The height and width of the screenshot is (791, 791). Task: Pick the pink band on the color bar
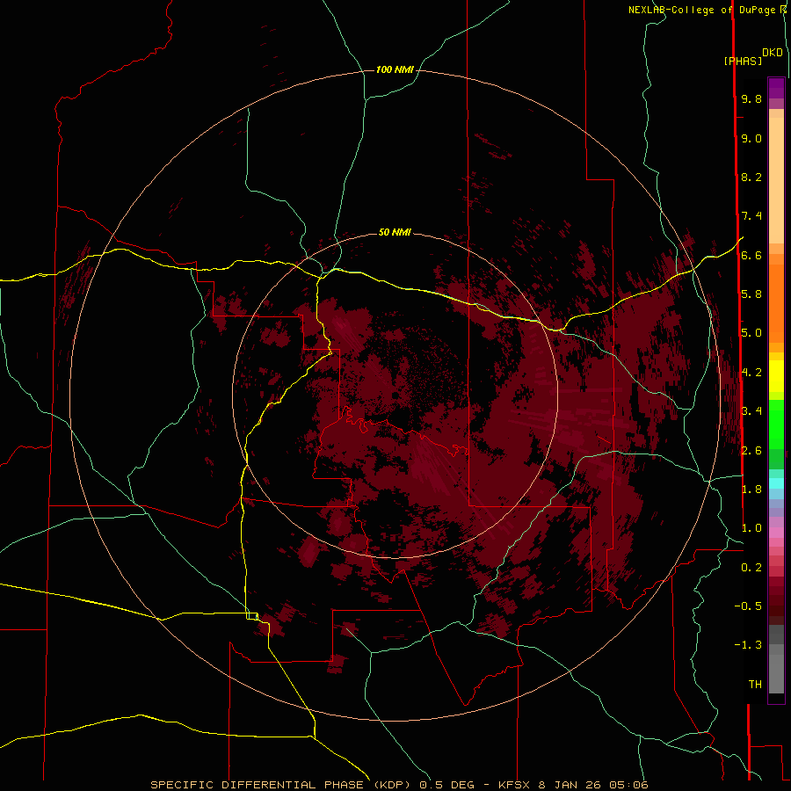pos(776,533)
